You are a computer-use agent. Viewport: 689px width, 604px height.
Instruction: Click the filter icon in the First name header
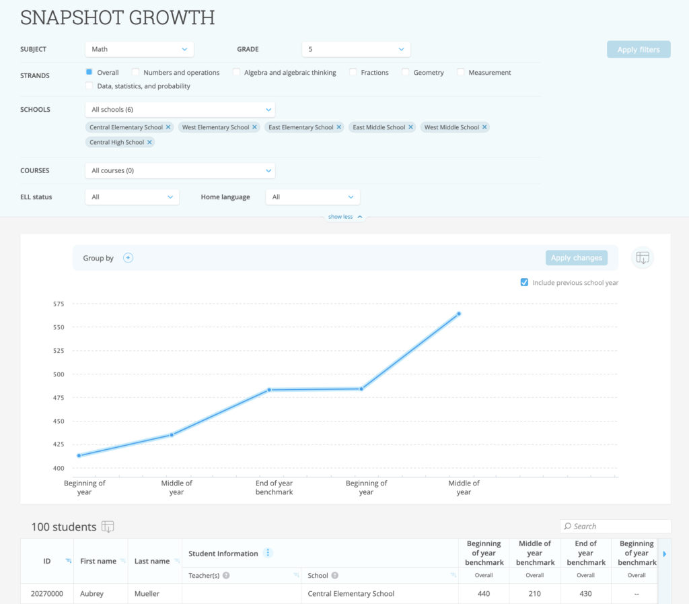click(x=123, y=560)
